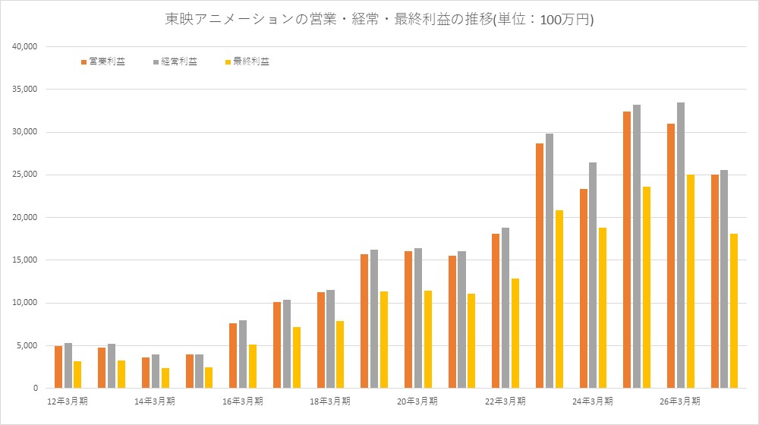This screenshot has width=759, height=425.
Task: Select the 最終利益 legend label
Action: pyautogui.click(x=251, y=61)
